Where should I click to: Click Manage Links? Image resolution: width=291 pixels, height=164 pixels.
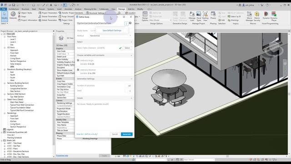pyautogui.click(x=192, y=16)
